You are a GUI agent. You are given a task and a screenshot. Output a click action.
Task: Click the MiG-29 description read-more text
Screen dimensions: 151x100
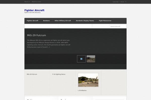coord(48,47)
